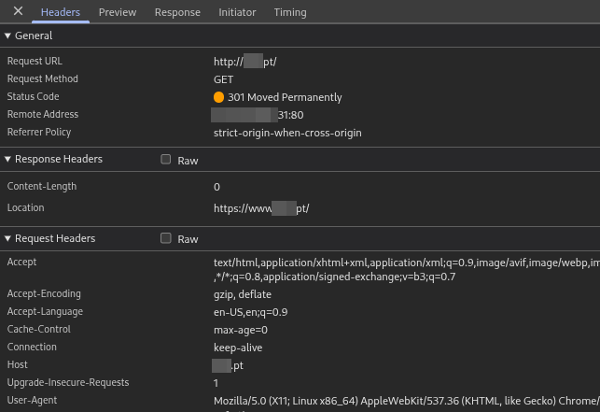Click the 301 Moved Permanently status text
The width and height of the screenshot is (600, 412).
(x=285, y=97)
